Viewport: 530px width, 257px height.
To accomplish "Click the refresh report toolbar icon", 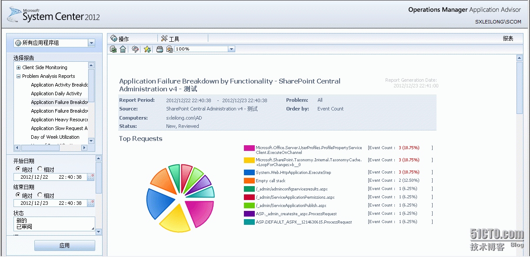I will click(113, 49).
